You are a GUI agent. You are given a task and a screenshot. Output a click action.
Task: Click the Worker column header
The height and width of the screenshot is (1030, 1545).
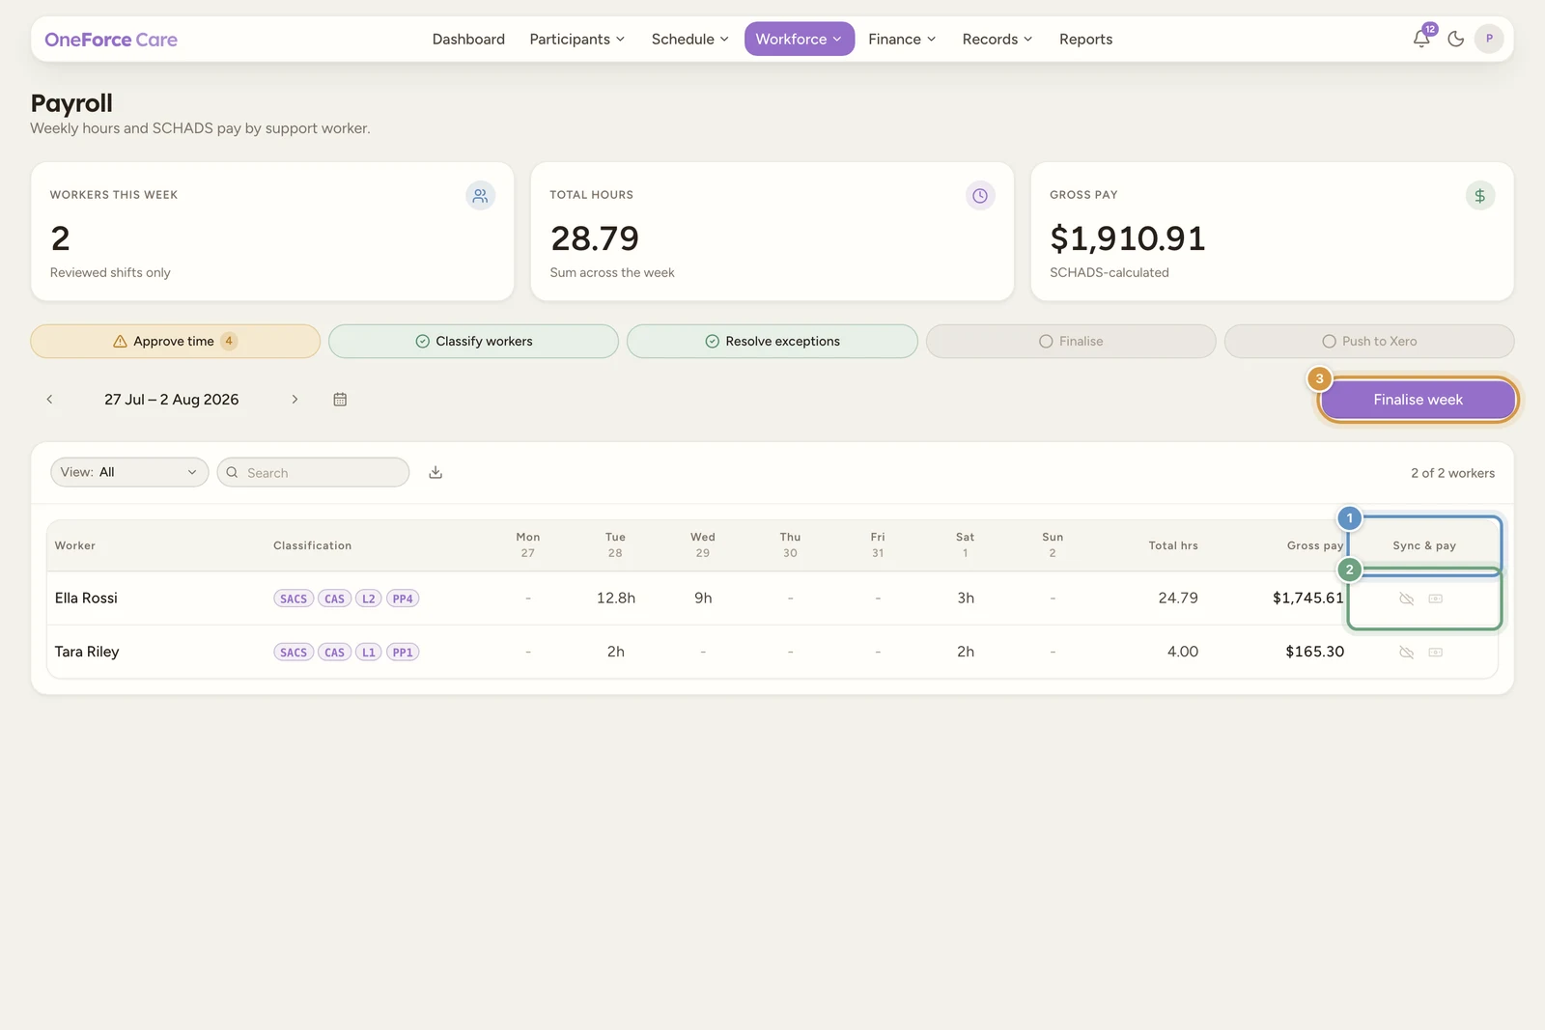point(75,546)
